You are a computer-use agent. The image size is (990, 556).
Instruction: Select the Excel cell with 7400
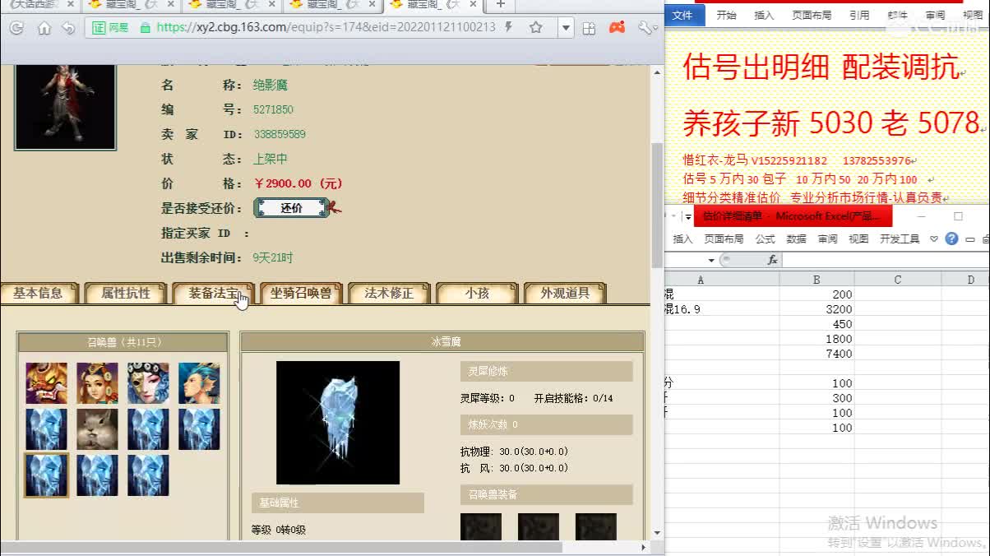(x=816, y=354)
